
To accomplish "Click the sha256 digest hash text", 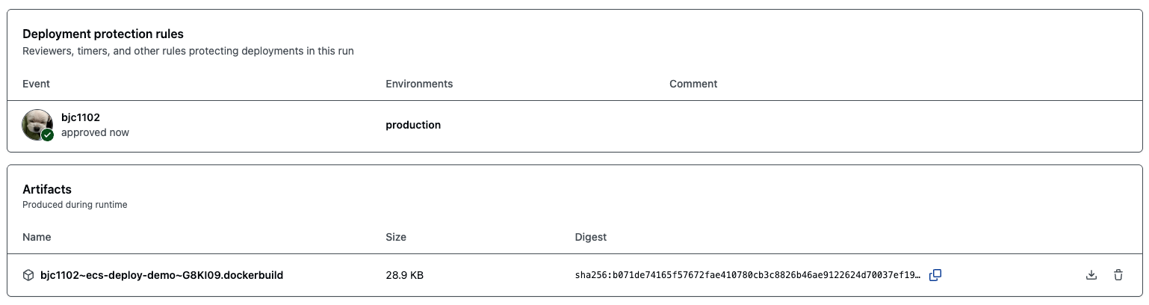I will (747, 275).
